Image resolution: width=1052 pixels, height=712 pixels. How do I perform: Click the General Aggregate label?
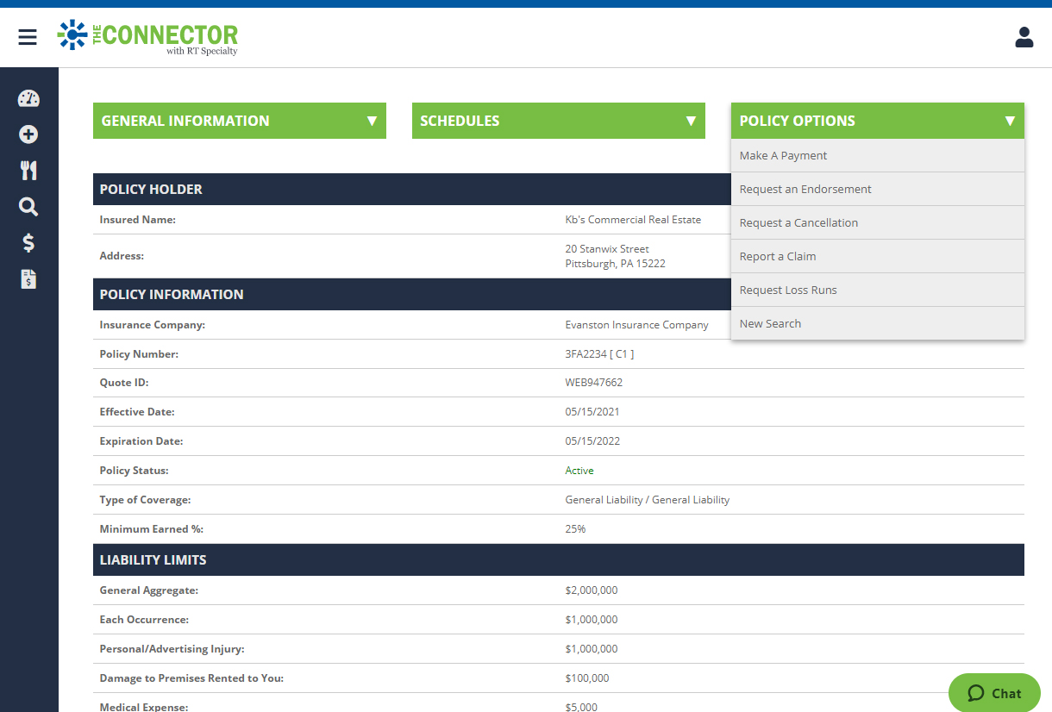pyautogui.click(x=149, y=590)
